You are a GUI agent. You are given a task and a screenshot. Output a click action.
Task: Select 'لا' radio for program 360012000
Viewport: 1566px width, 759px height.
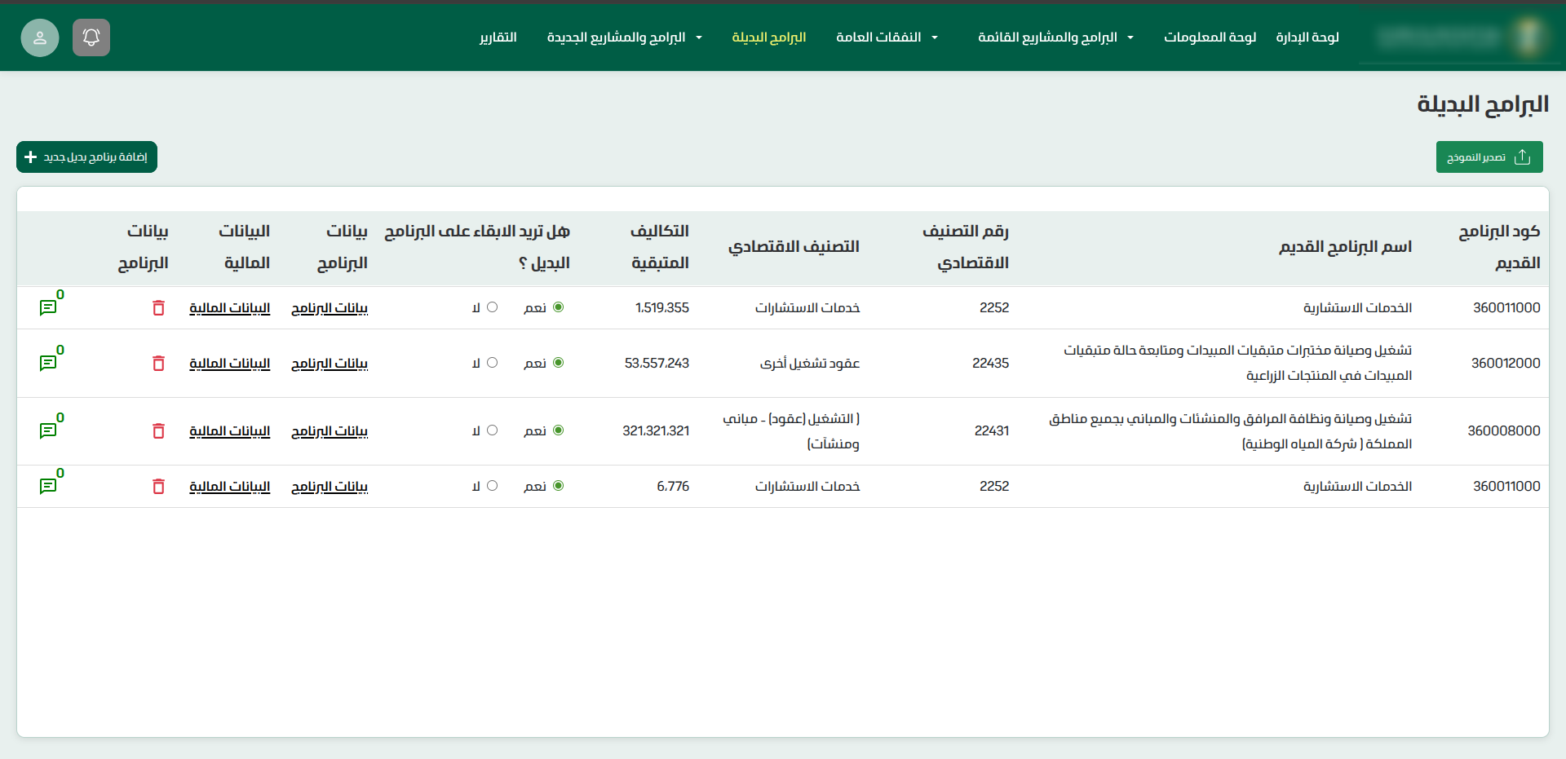pos(492,363)
